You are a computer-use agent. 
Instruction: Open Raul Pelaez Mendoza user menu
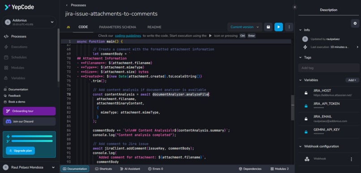coord(30,168)
